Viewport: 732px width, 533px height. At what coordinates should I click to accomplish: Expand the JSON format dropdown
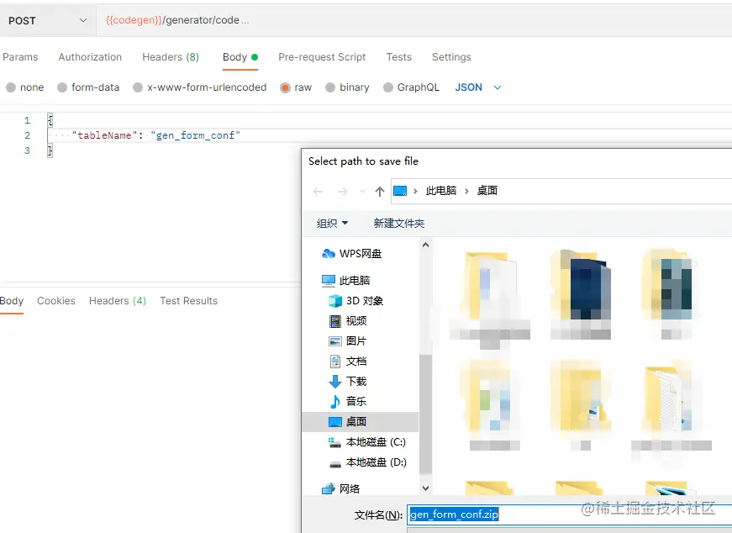pos(478,87)
